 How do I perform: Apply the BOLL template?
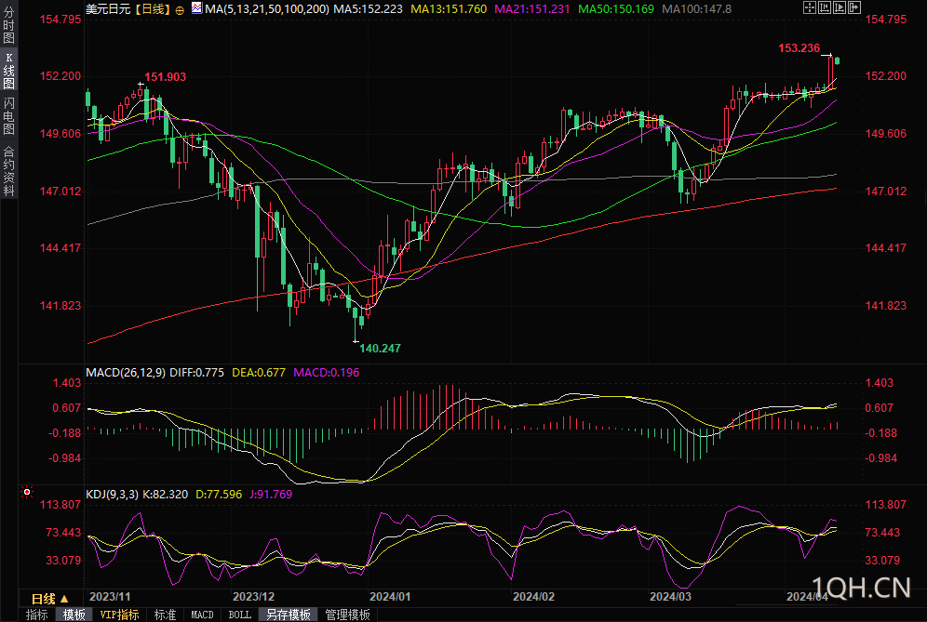tap(239, 615)
